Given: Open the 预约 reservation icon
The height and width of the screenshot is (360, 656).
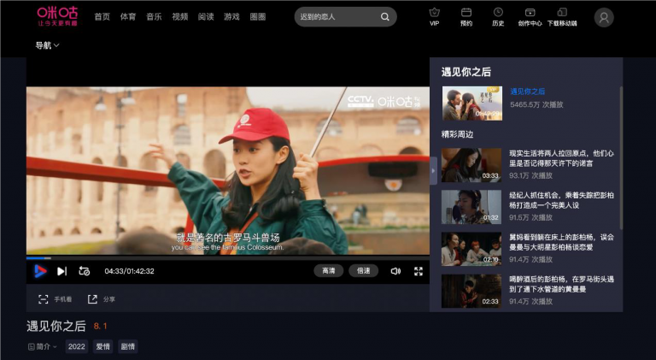Looking at the screenshot, I should 466,13.
